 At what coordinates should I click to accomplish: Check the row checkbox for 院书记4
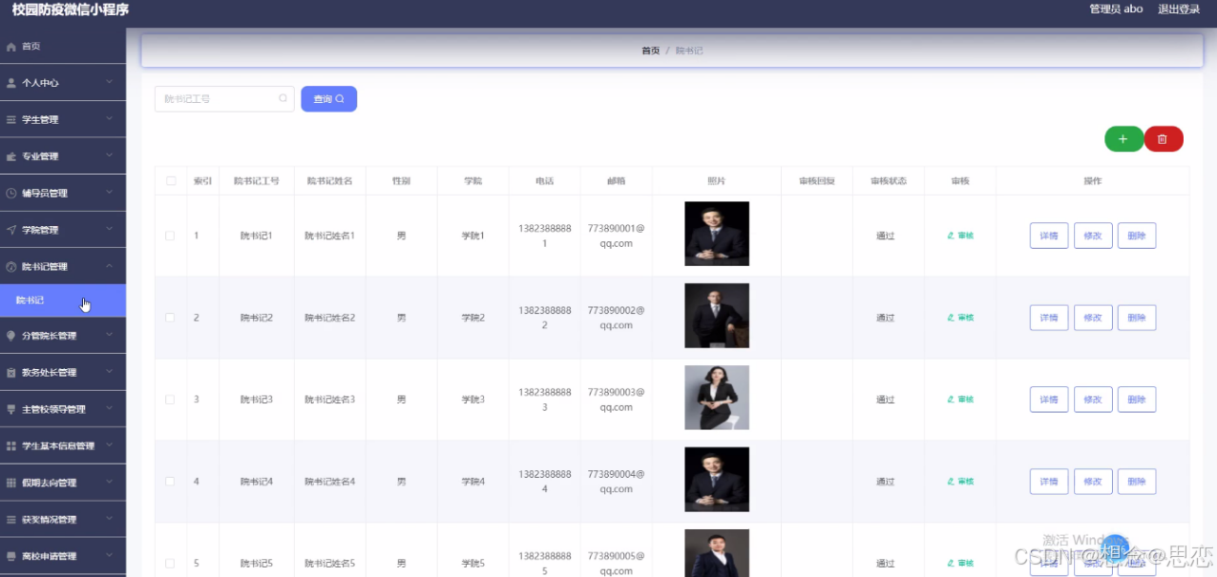[x=170, y=482]
